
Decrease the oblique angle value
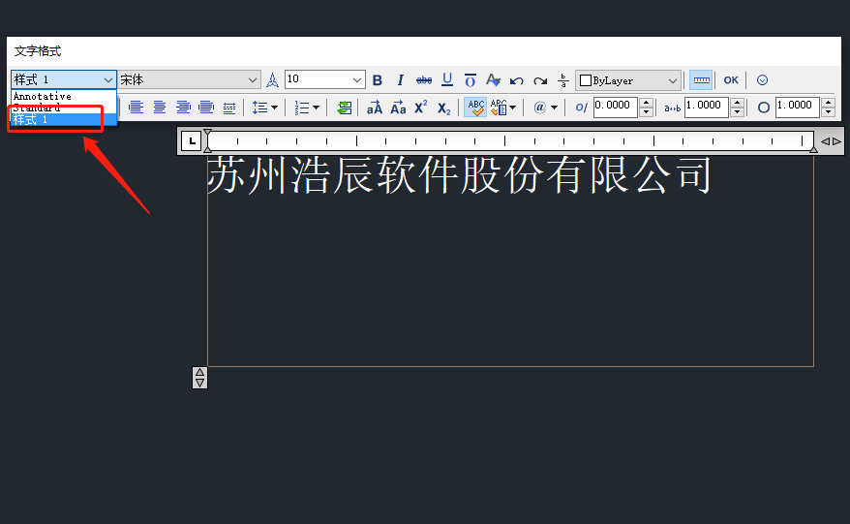pos(646,112)
